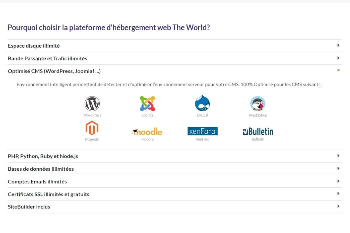350x233 pixels.
Task: Click the Joomla caption text
Action: 147,115
